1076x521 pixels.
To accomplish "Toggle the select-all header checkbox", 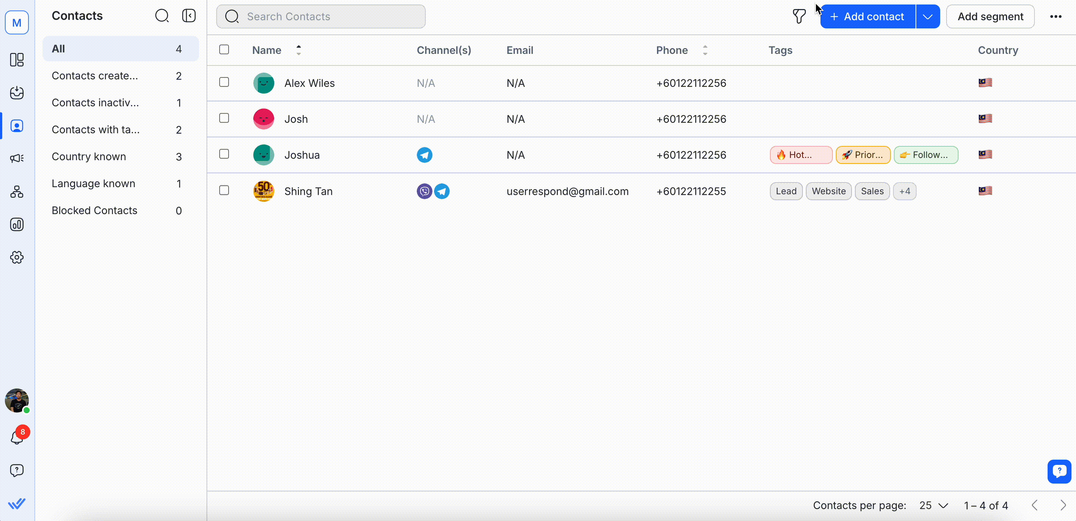I will click(x=224, y=50).
